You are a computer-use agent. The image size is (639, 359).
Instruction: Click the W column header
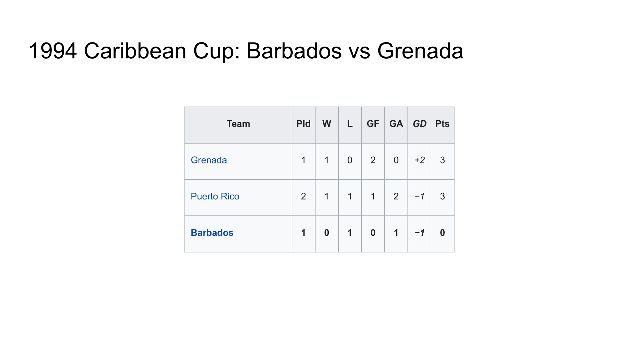(x=327, y=124)
